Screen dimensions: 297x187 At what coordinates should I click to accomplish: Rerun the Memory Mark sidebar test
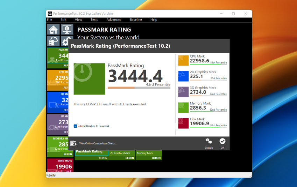click(68, 154)
